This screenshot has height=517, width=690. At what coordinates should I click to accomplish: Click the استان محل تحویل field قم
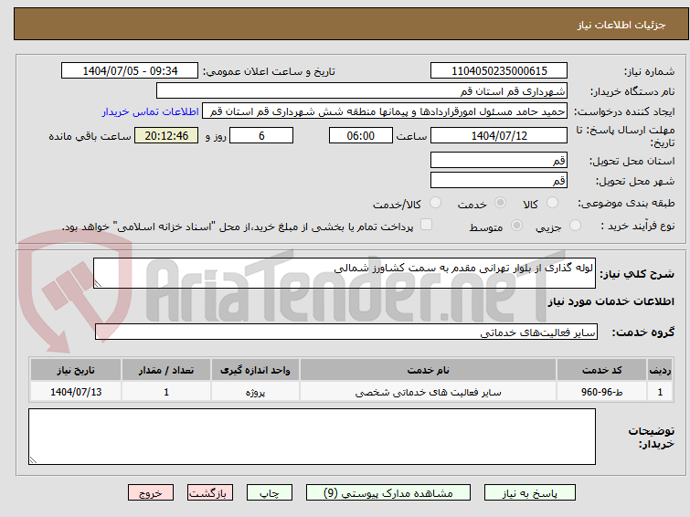(x=499, y=160)
